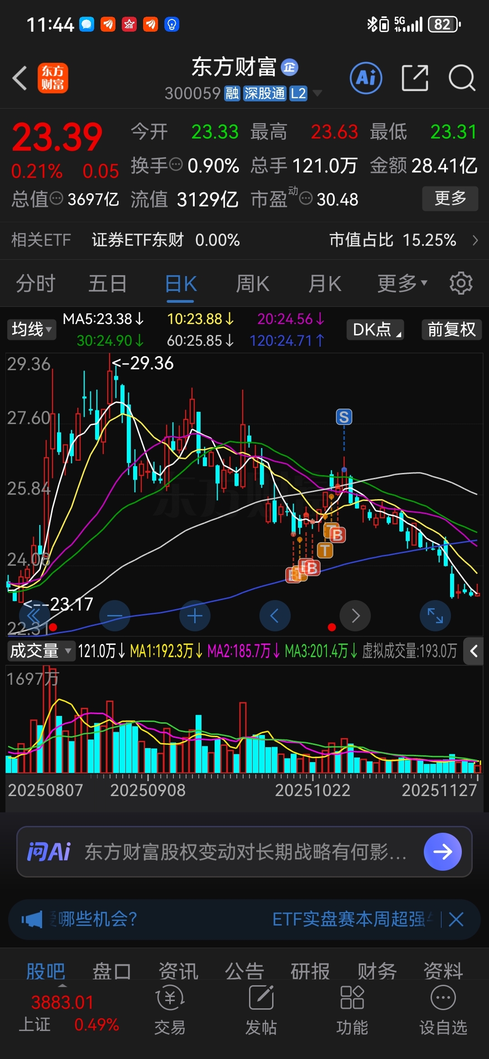Open the 均线 indicator dropdown

31,329
